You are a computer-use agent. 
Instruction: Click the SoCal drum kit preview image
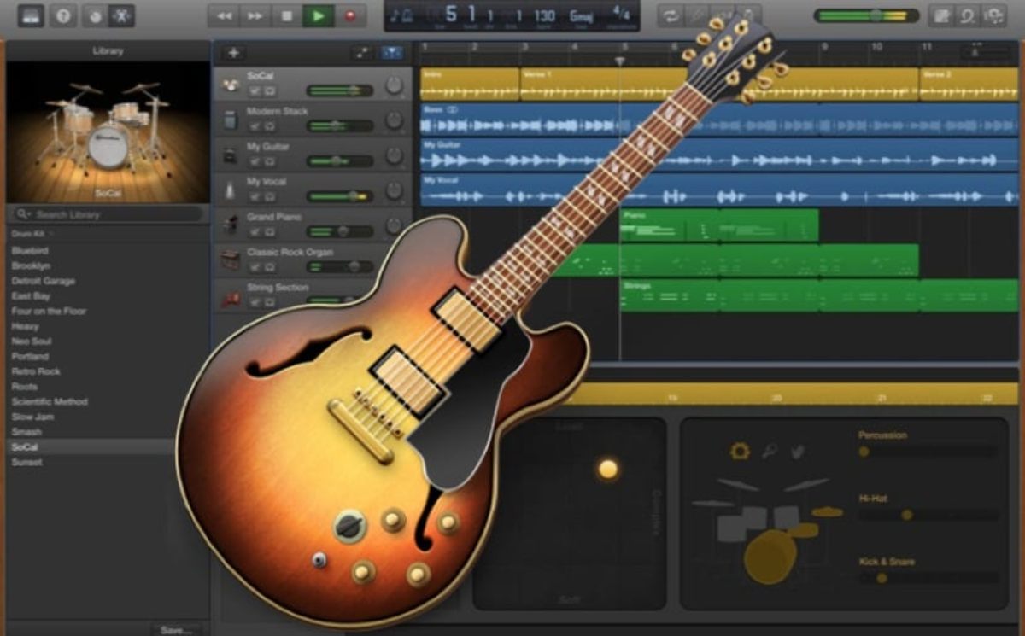tap(108, 131)
